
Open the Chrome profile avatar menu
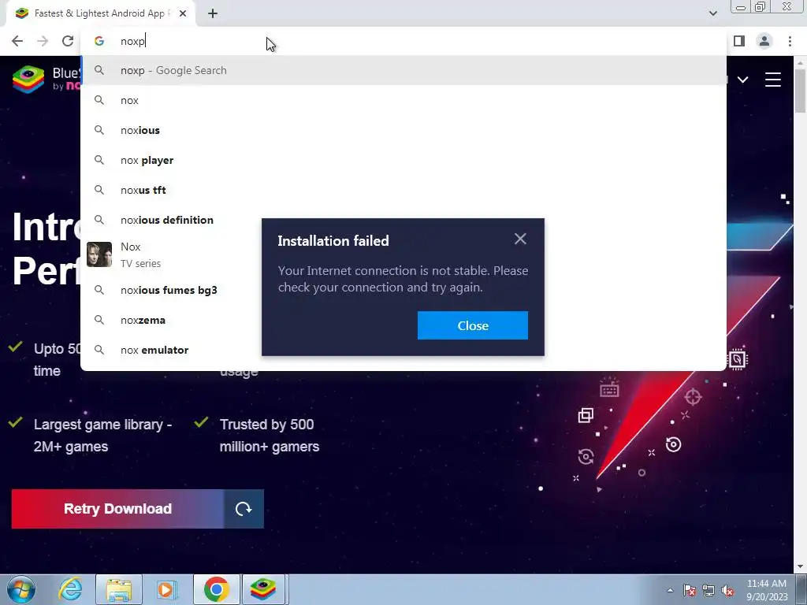pyautogui.click(x=764, y=41)
